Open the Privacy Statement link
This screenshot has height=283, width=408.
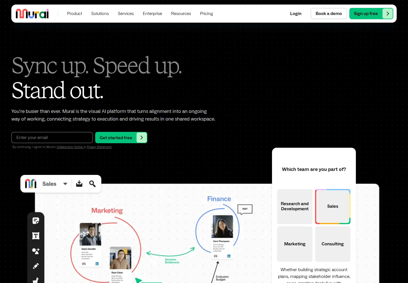(x=99, y=147)
